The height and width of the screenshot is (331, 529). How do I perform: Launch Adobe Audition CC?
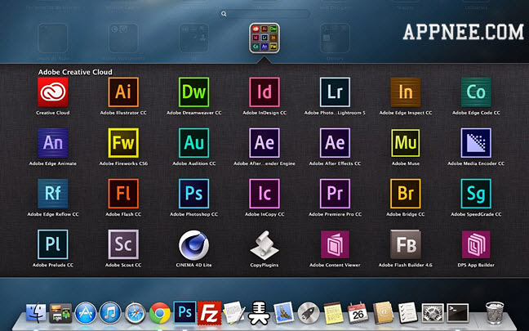[x=194, y=143]
